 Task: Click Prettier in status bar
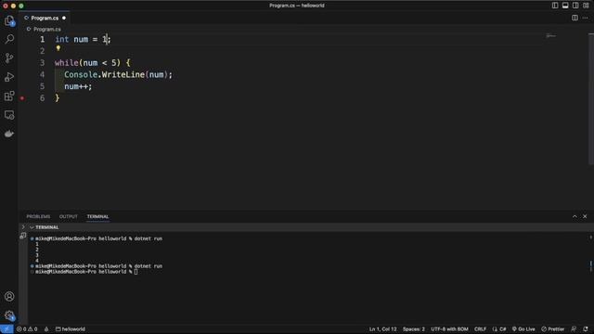point(553,329)
